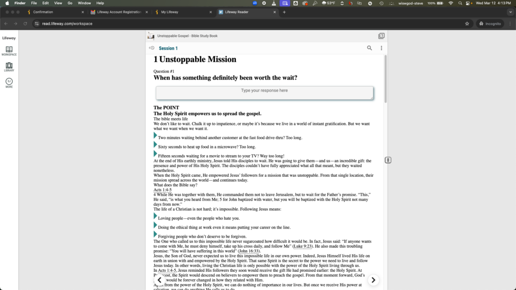View site information icon in the address bar
Screen dimensions: 516x290
pyautogui.click(x=37, y=24)
